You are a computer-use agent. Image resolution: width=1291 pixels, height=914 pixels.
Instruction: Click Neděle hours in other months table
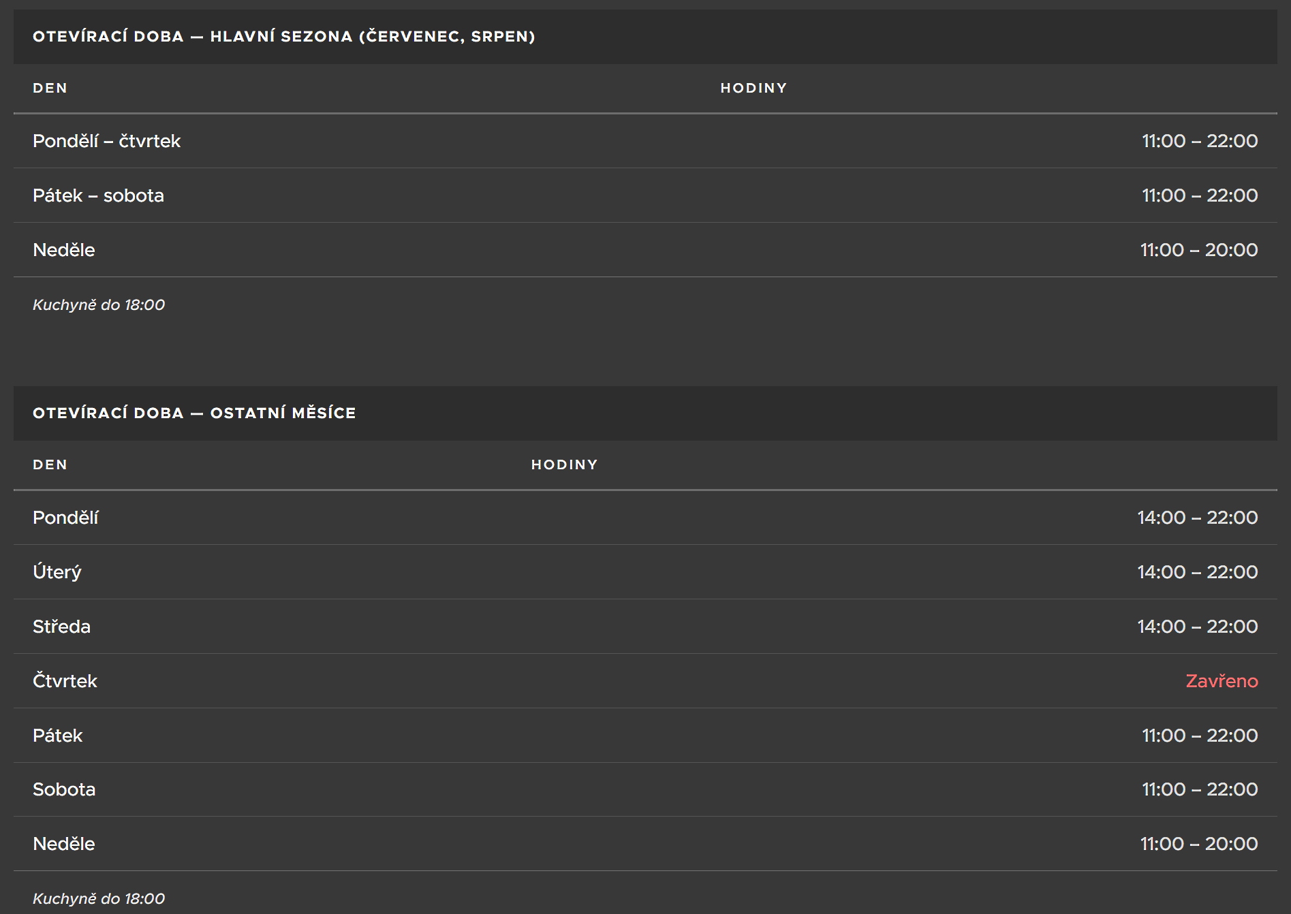click(x=1198, y=844)
